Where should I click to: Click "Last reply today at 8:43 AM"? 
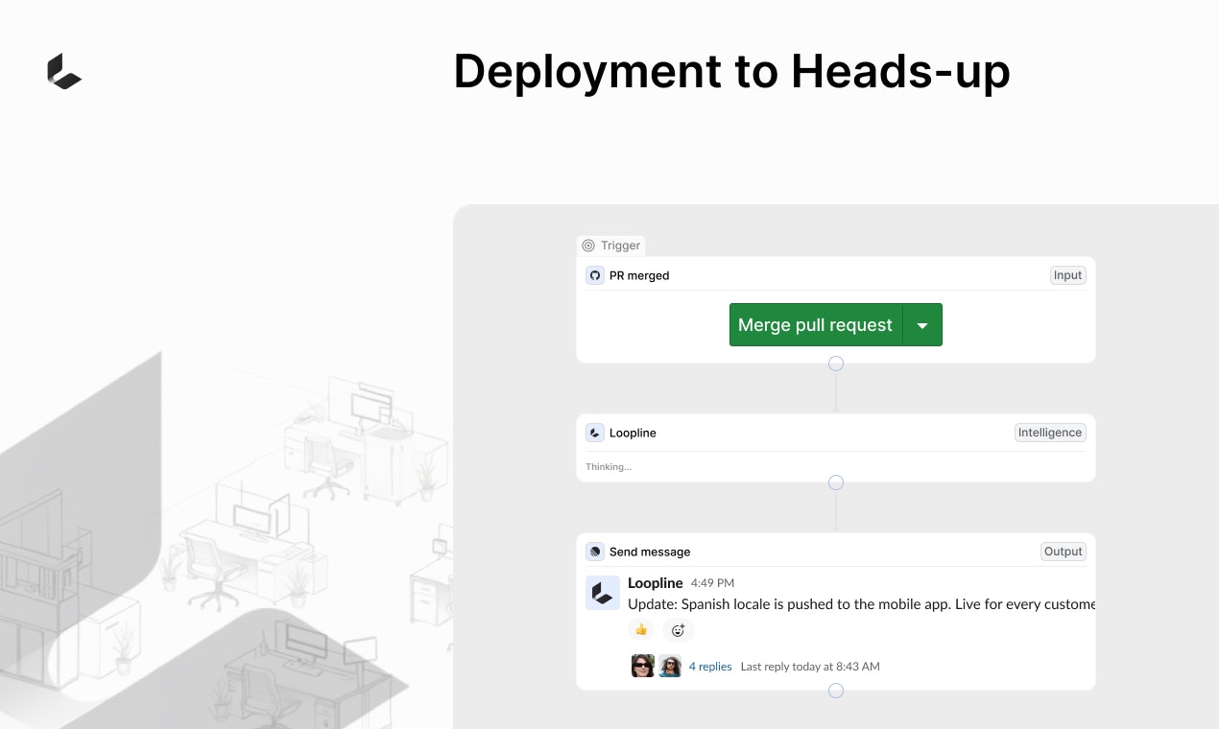tap(810, 667)
